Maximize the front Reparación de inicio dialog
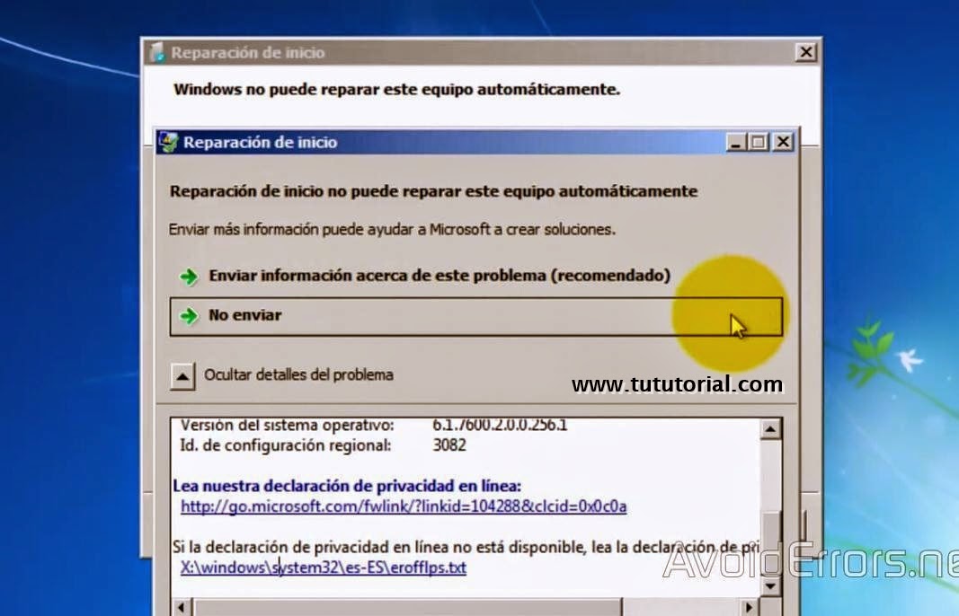The image size is (959, 616). click(759, 143)
